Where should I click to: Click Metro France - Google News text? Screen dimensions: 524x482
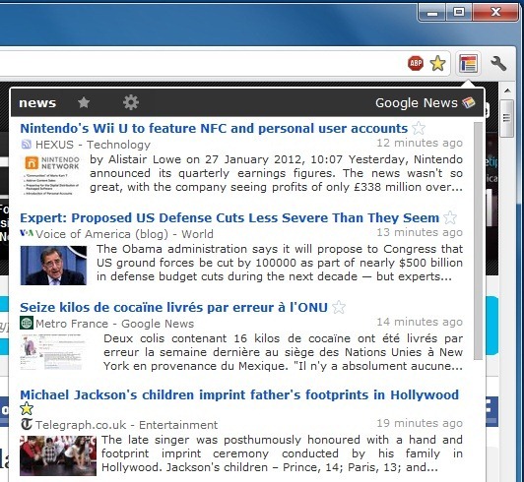coord(114,324)
